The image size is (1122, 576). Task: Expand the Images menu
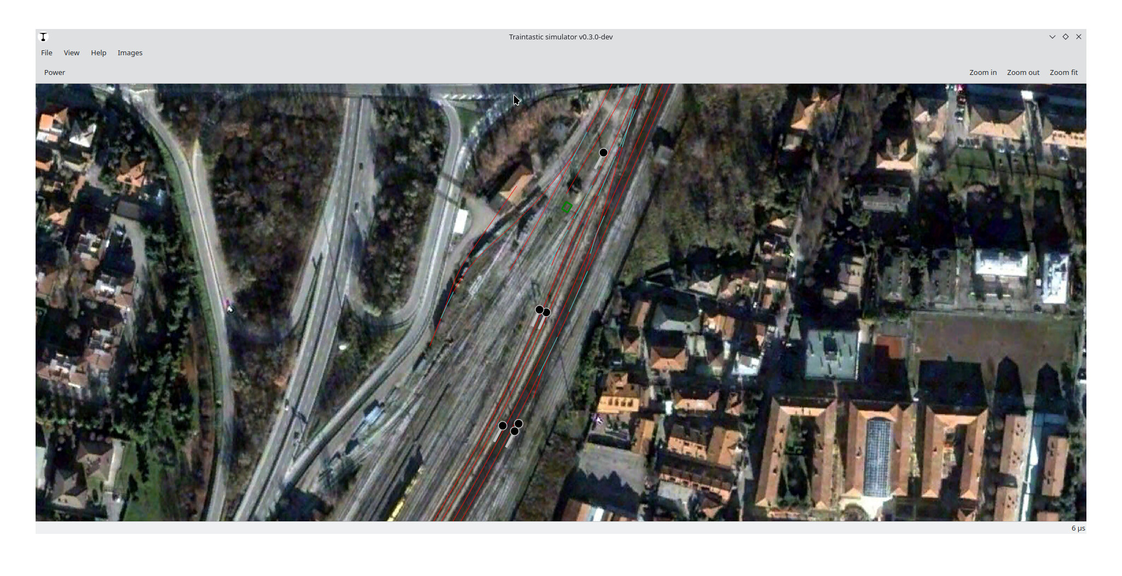click(130, 53)
